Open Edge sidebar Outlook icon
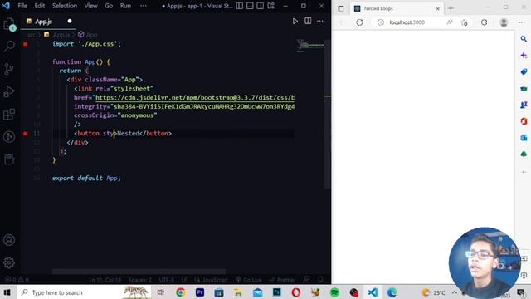 (524, 138)
